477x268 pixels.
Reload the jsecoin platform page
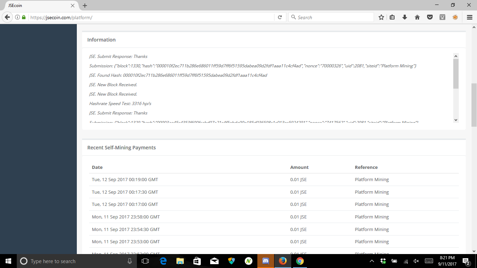(x=280, y=17)
